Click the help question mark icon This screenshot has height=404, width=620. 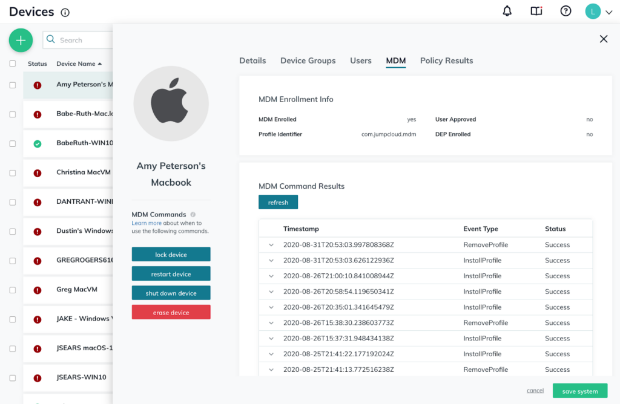(x=565, y=11)
